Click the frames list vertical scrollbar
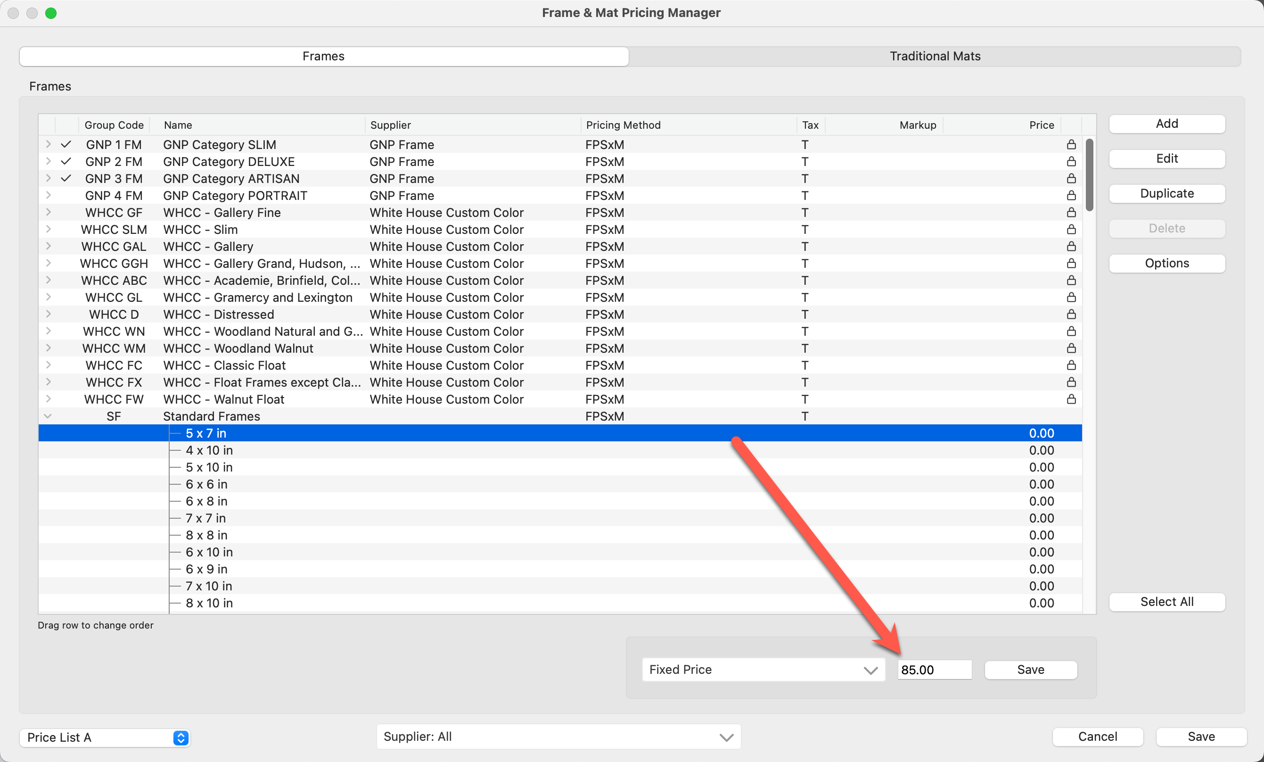The width and height of the screenshot is (1264, 762). (x=1089, y=174)
